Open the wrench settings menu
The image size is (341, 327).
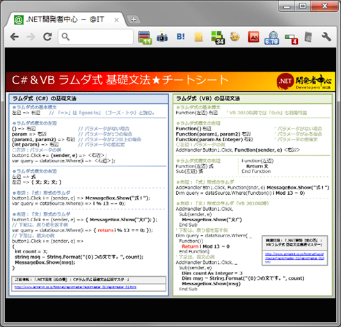[326, 37]
